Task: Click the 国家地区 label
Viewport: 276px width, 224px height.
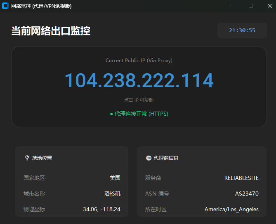Action: tap(34, 178)
